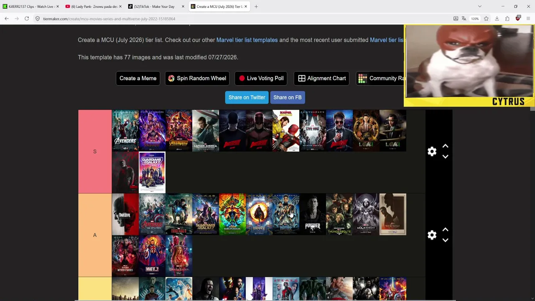The width and height of the screenshot is (535, 301).
Task: Click the red ad-blocker extension icon
Action: [x=518, y=18]
